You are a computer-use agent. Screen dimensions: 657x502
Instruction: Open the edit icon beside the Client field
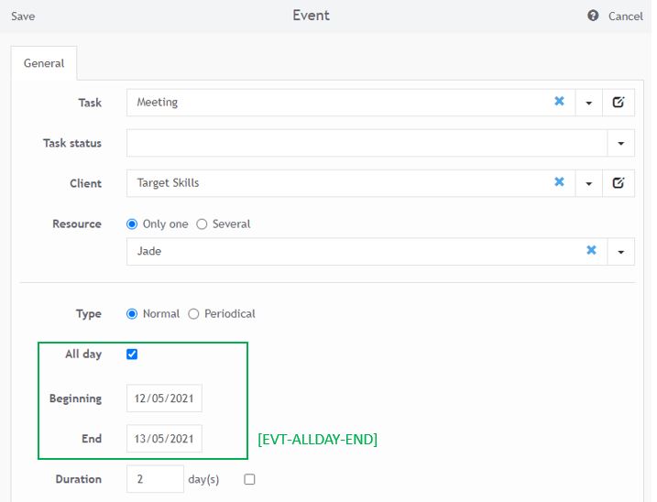[619, 183]
